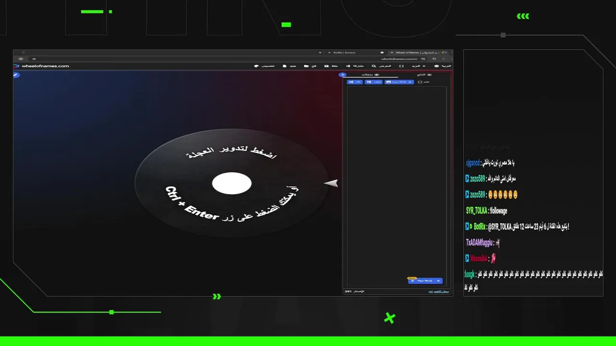Open a saved wheel via the folder icon
The image size is (616, 346).
(x=306, y=66)
